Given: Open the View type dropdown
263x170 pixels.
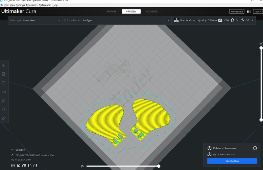Looking at the screenshot, I should click(35, 20).
